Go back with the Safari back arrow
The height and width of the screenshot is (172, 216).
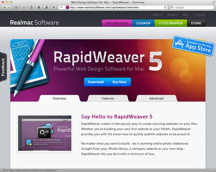pyautogui.click(x=4, y=7)
